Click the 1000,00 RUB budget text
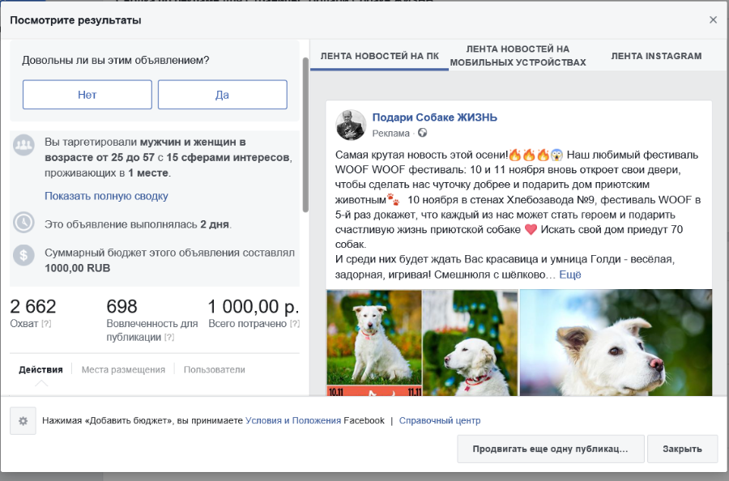The height and width of the screenshot is (481, 729). [77, 268]
